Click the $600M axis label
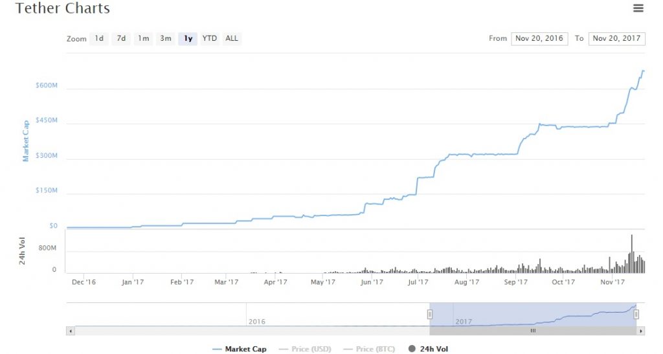This screenshot has width=663, height=354. click(47, 85)
